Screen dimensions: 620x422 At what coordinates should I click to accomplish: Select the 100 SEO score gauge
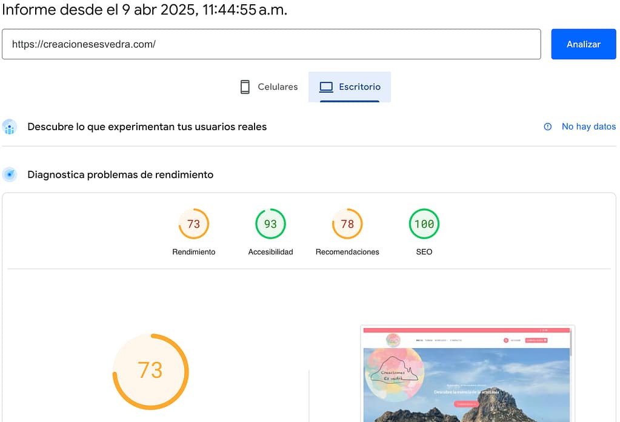[424, 224]
